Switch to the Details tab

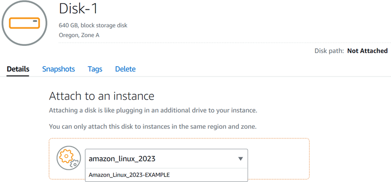(x=18, y=69)
